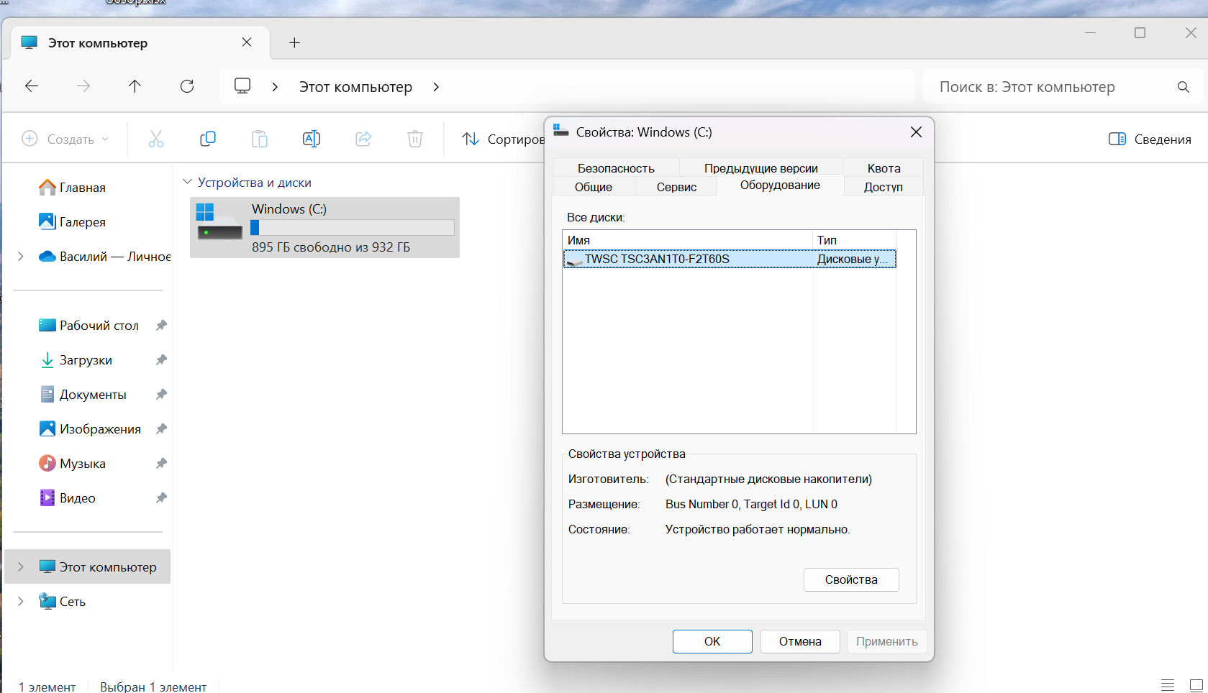
Task: Click the Copy icon in toolbar
Action: [x=208, y=139]
